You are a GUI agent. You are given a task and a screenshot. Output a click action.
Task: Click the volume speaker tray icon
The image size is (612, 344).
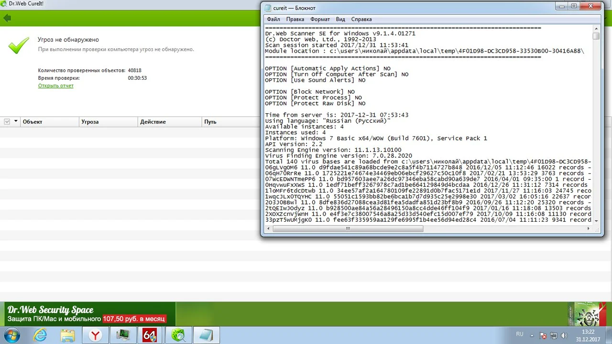click(x=564, y=335)
